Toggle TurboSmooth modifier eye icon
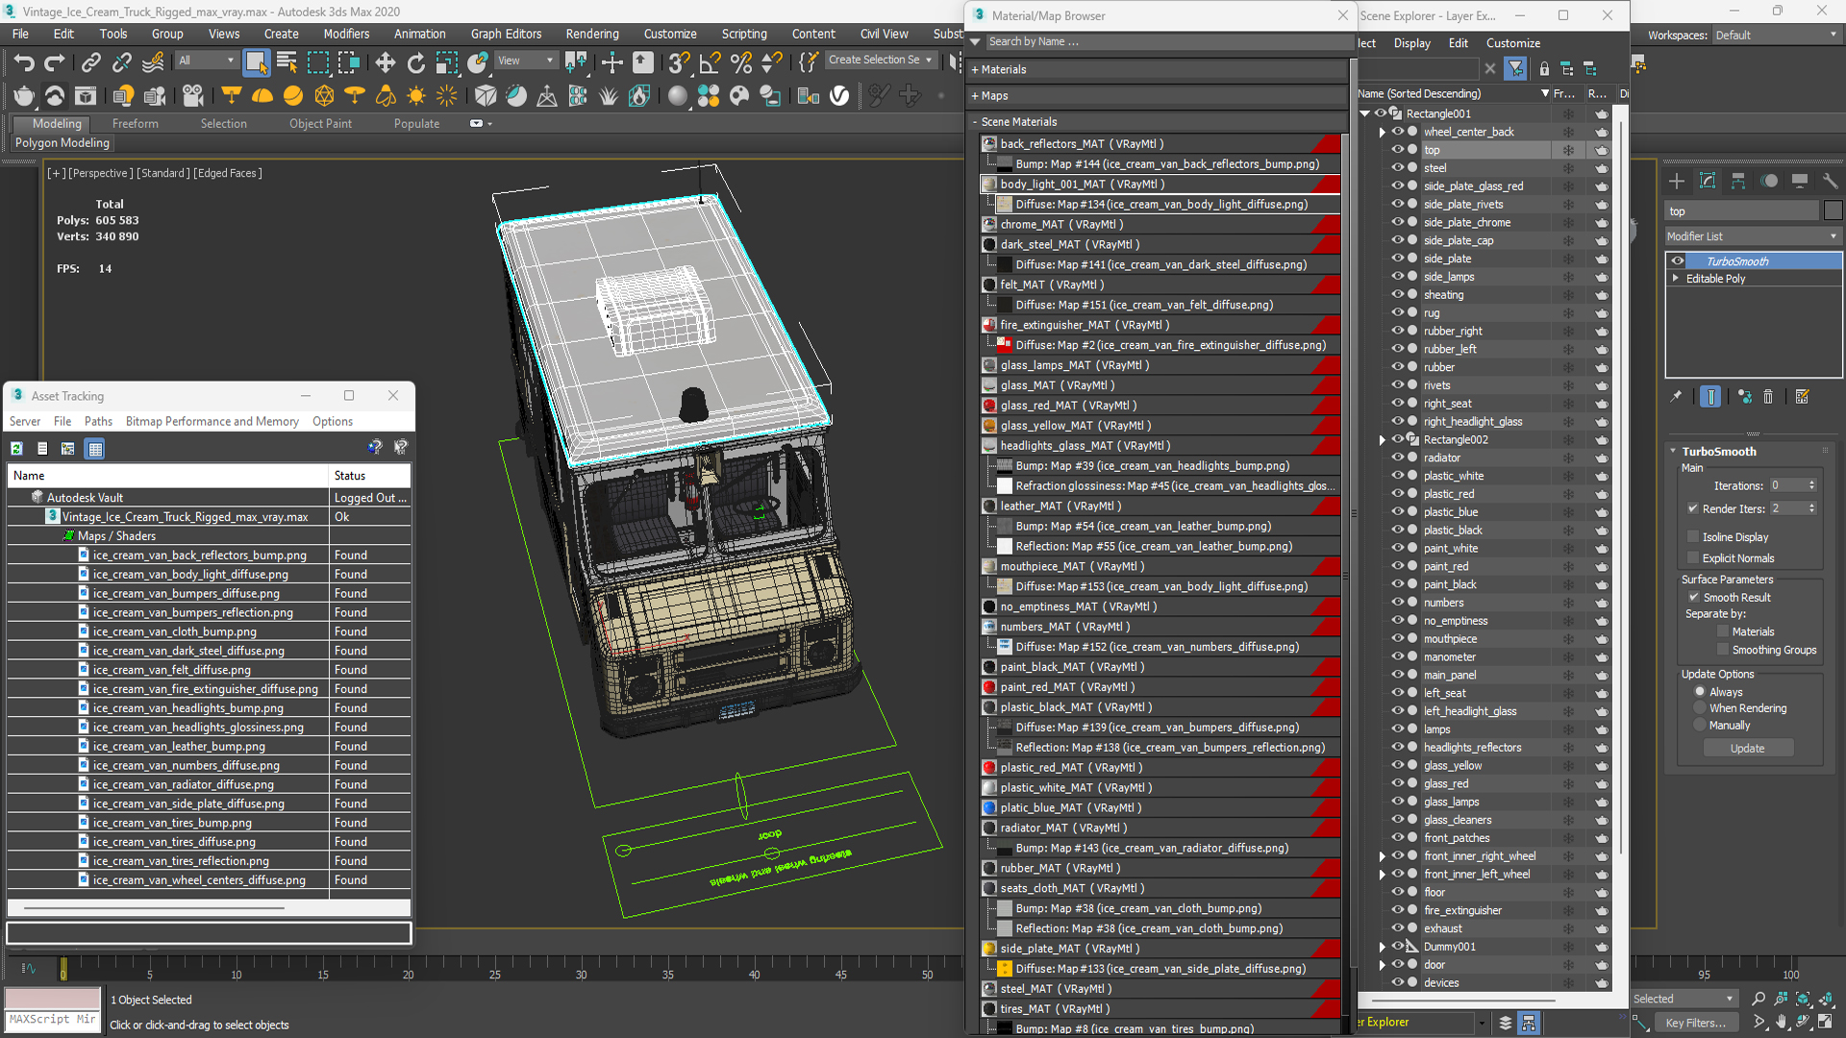Screen dimensions: 1846x1038 click(x=1678, y=260)
